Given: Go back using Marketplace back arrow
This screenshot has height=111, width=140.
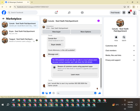Looking at the screenshot, I should click(x=3, y=19).
